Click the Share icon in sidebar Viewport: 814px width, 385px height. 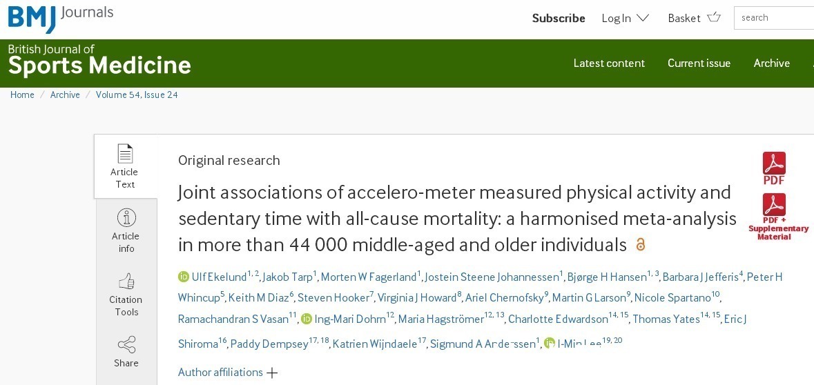[x=126, y=344]
